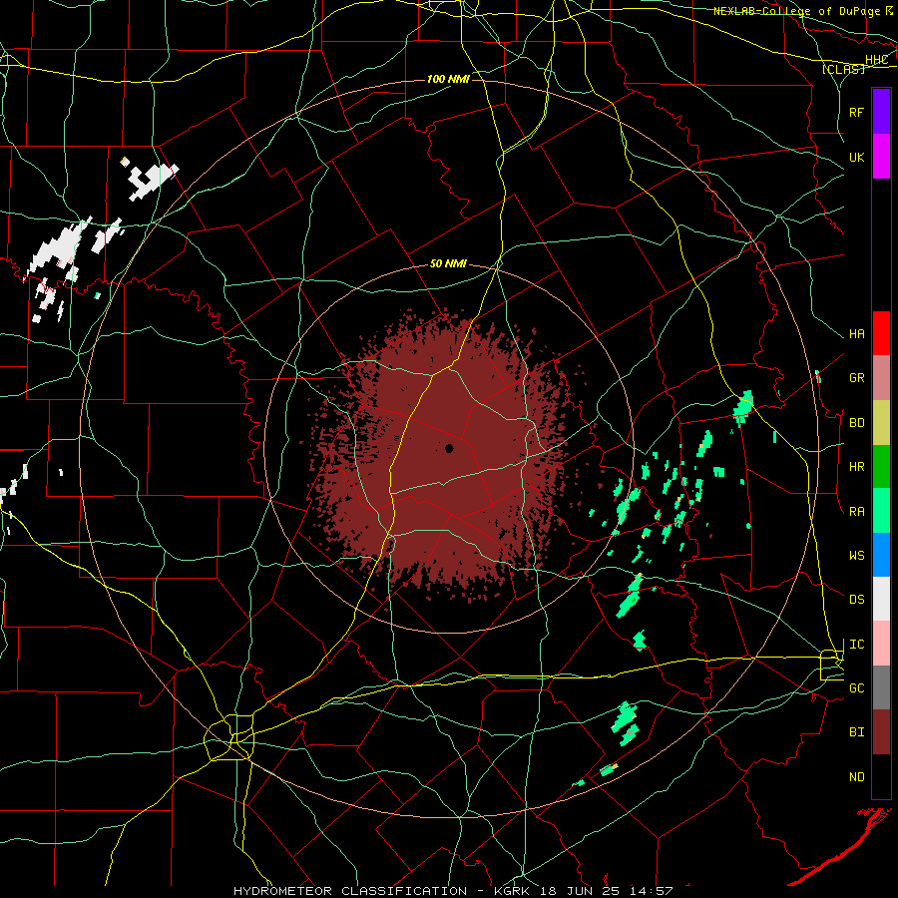Click the "[CLAS]" text above the legend
This screenshot has width=898, height=898.
[x=843, y=69]
